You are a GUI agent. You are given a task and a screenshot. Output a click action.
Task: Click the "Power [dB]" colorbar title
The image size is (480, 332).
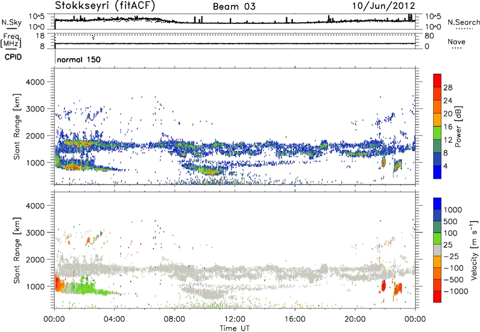click(x=458, y=126)
